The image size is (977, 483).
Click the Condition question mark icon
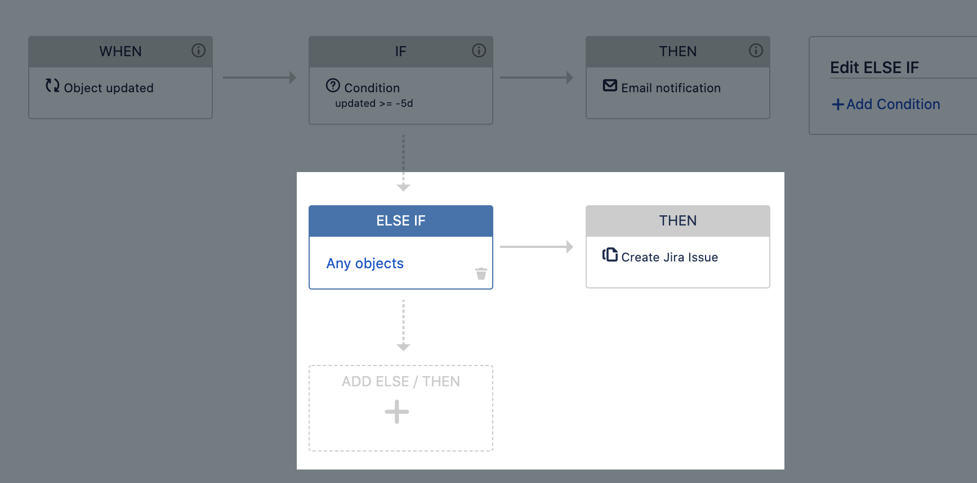333,85
